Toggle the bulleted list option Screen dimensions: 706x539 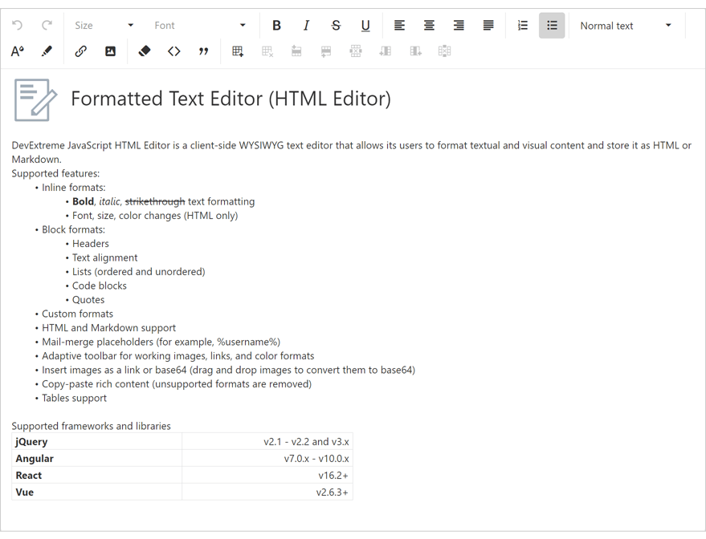point(552,25)
